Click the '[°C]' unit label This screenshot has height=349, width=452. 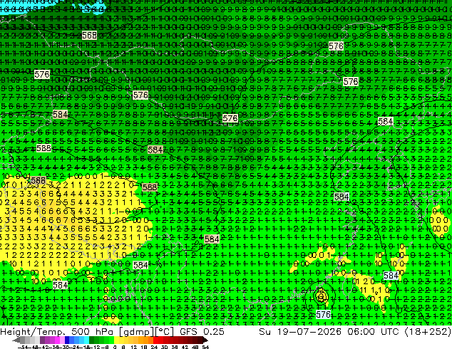click(165, 332)
